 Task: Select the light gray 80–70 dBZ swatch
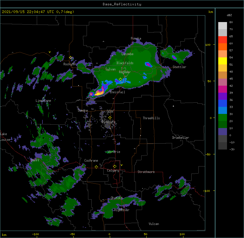[x=222, y=26]
